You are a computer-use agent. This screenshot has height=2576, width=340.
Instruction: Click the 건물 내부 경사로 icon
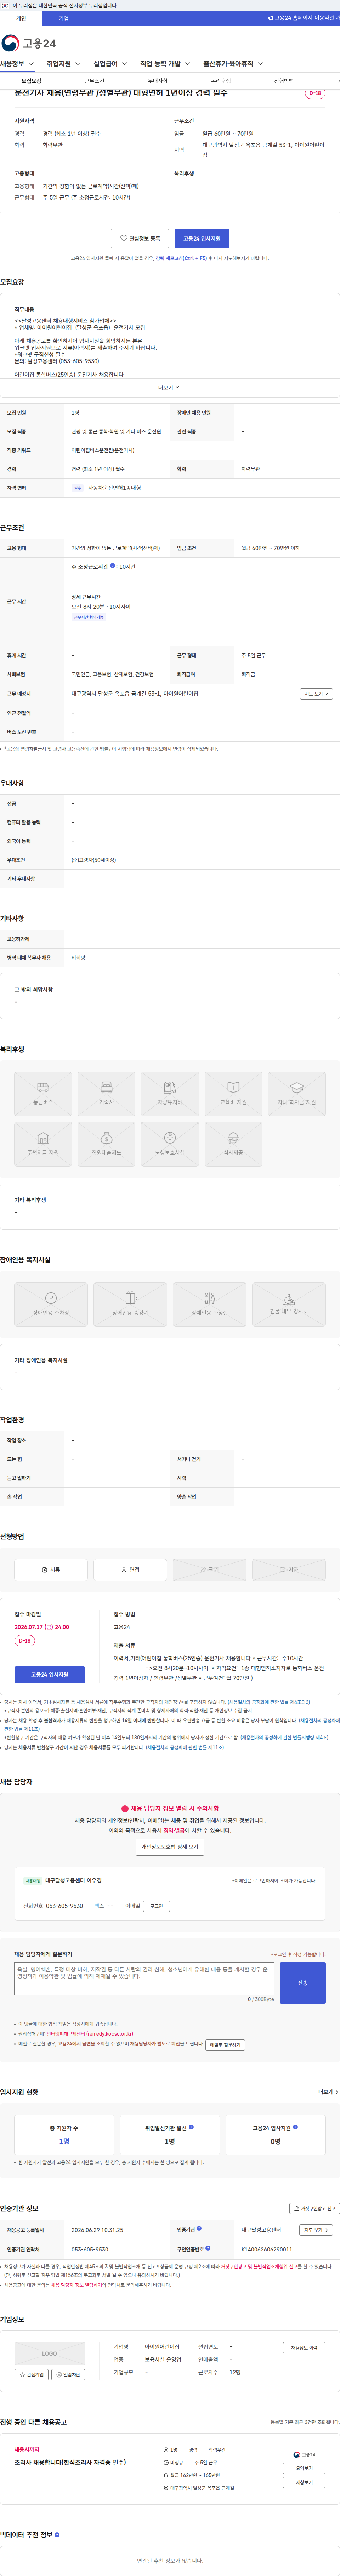click(x=289, y=1304)
